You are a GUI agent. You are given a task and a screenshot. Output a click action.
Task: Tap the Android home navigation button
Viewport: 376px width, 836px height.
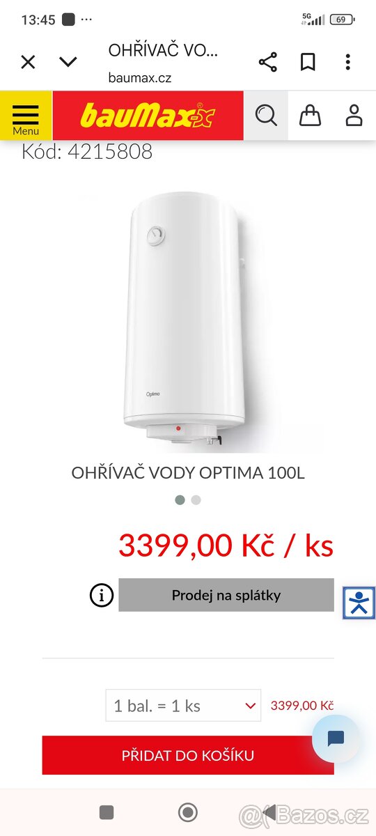[x=188, y=812]
